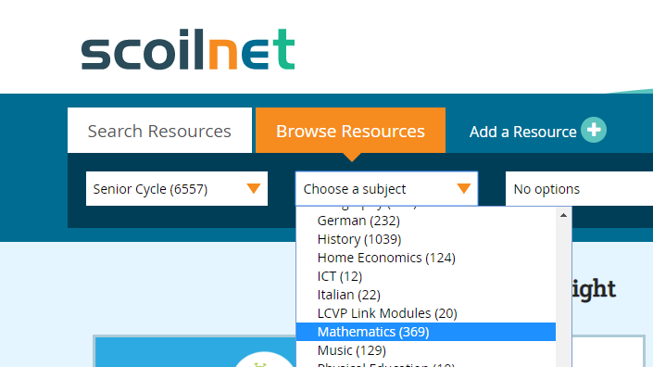
Task: Switch to the Search Resources tab
Action: [x=159, y=131]
